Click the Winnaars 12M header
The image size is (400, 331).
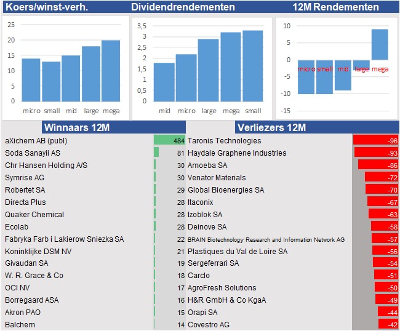coord(77,127)
